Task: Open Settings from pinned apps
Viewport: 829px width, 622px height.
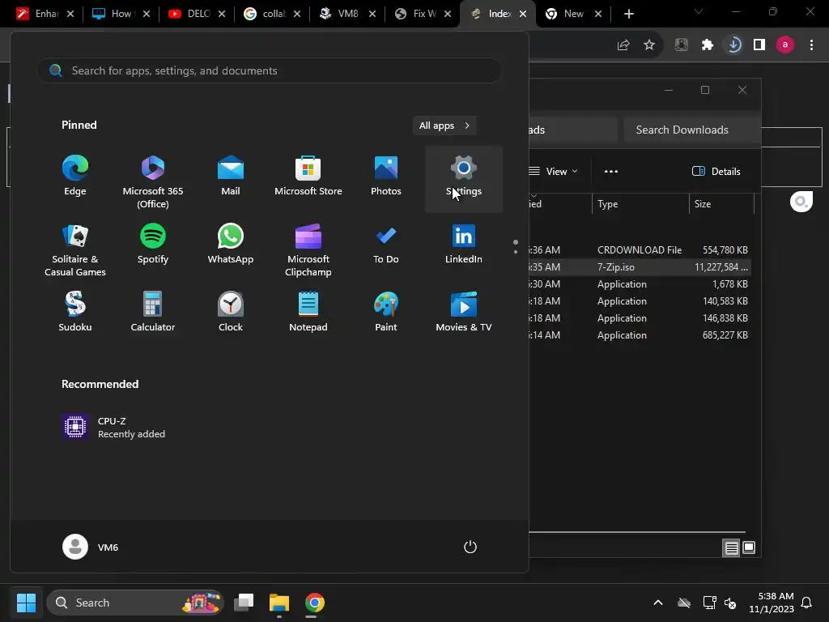Action: tap(464, 179)
